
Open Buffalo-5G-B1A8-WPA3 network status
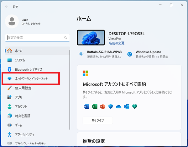[100, 54]
